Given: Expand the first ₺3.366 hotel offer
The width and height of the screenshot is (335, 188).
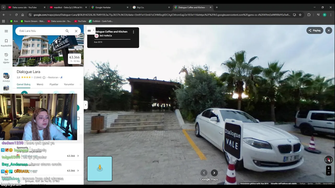Looking at the screenshot, I should [78, 156].
